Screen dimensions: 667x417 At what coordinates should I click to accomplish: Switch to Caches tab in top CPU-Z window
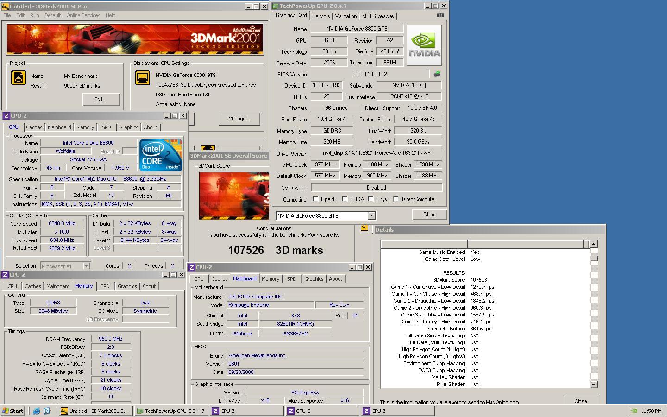[34, 127]
